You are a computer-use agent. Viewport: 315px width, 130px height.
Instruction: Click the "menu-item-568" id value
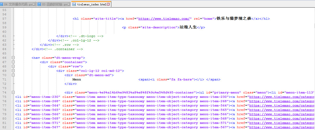(45, 119)
